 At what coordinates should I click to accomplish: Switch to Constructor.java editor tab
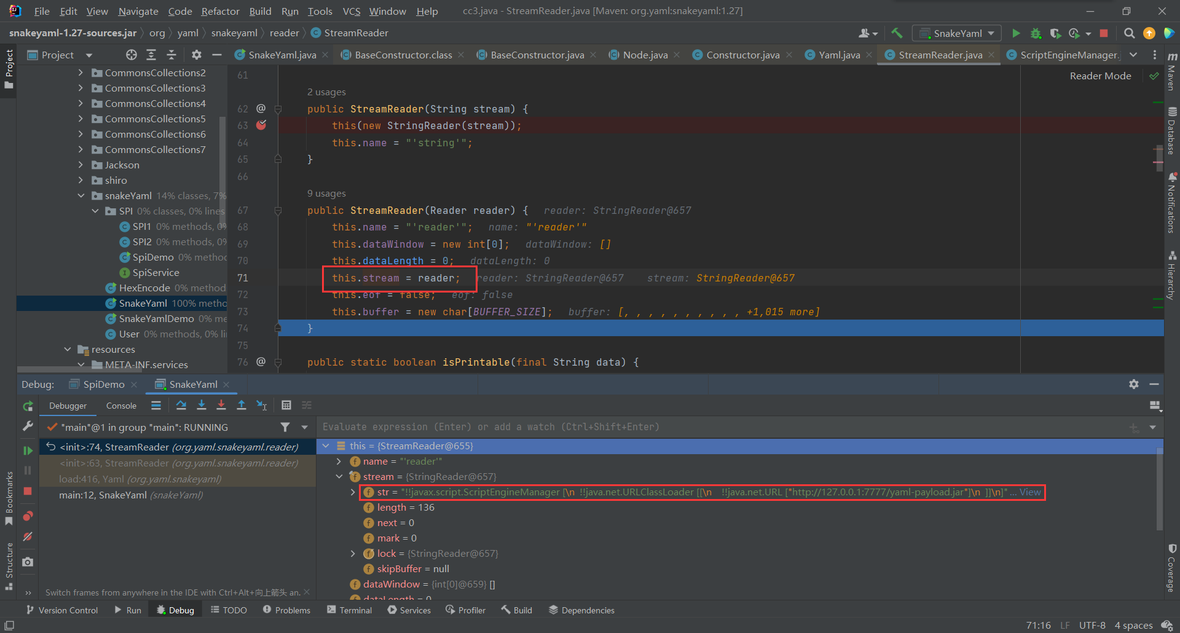[742, 55]
